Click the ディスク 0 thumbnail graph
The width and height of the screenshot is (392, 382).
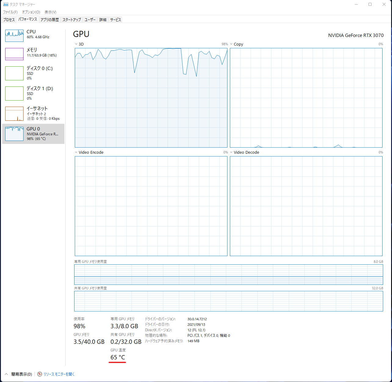tap(14, 73)
